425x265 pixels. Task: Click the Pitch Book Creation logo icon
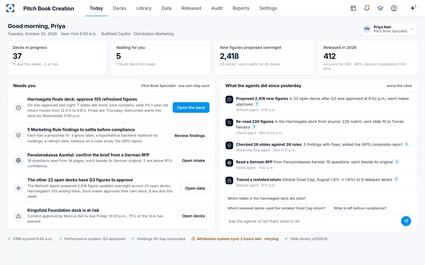[x=10, y=8]
